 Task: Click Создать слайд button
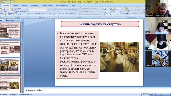click(11, 12)
